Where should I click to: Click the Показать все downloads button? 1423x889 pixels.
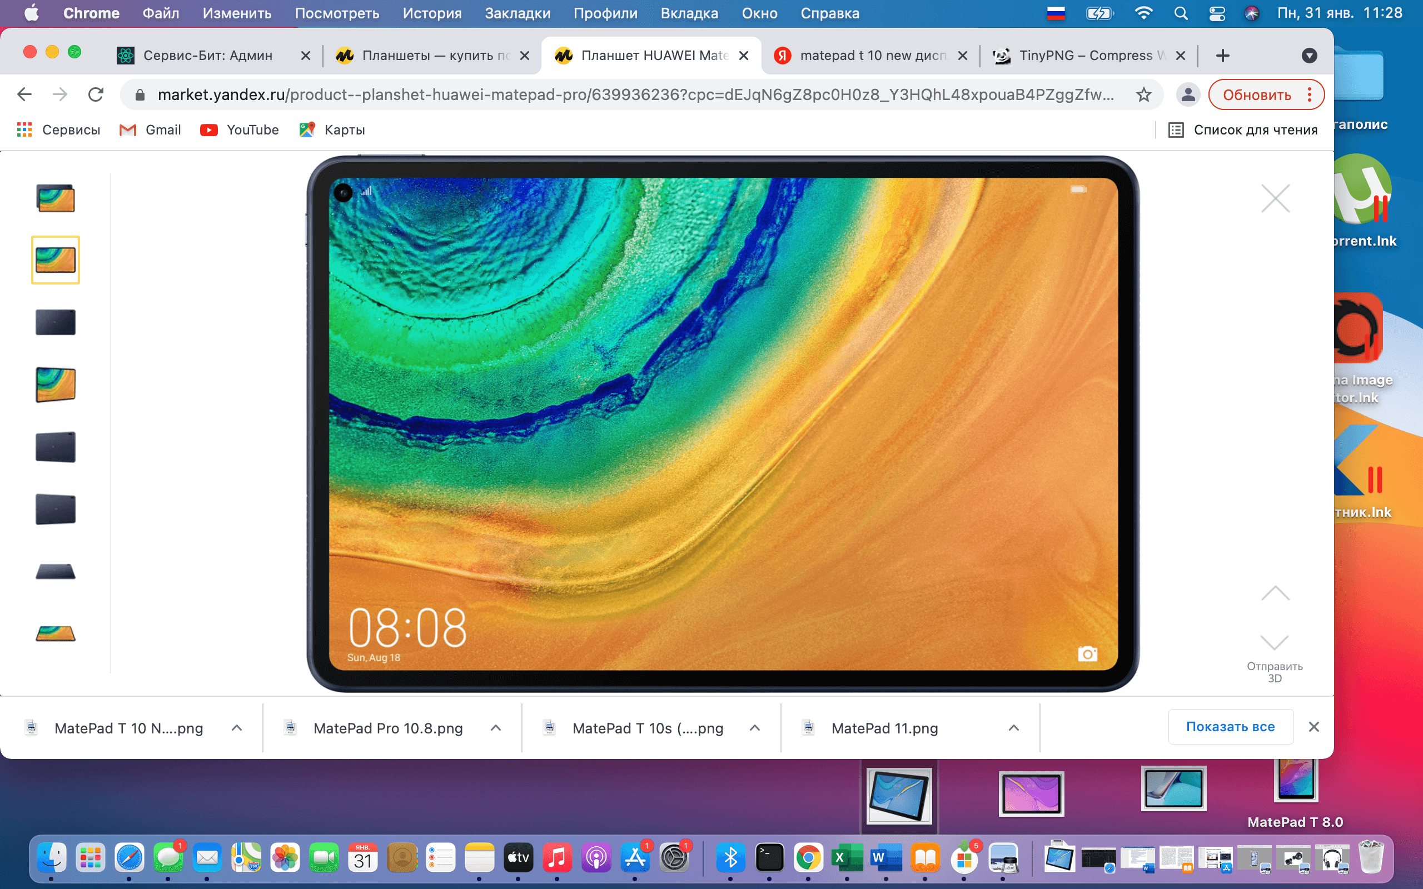[x=1230, y=727]
